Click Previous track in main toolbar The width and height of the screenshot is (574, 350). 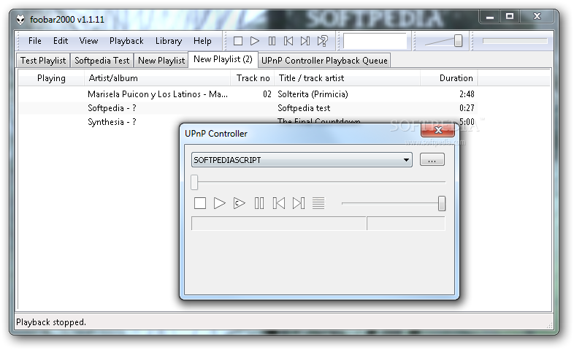288,41
